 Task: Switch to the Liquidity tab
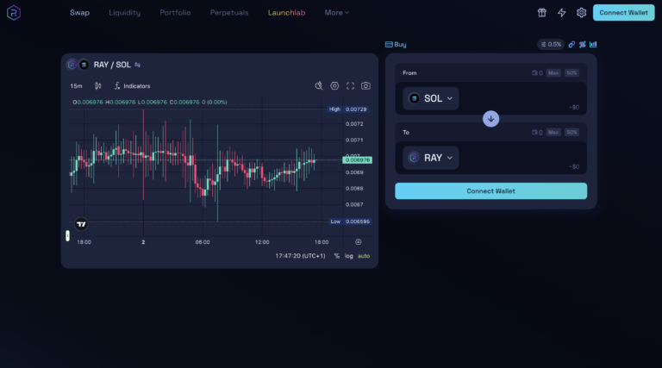(125, 13)
